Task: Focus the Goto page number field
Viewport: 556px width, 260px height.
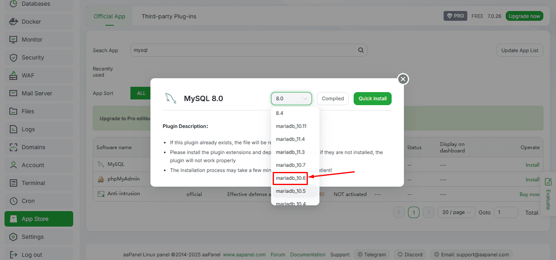Action: pyautogui.click(x=506, y=212)
